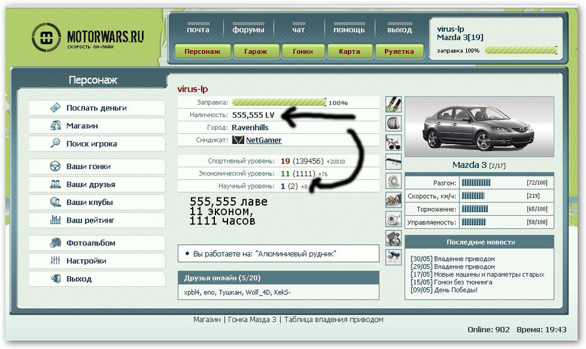Open the [30/05] Владение приводом news item
Screen dimensions: 586x349
pos(452,259)
